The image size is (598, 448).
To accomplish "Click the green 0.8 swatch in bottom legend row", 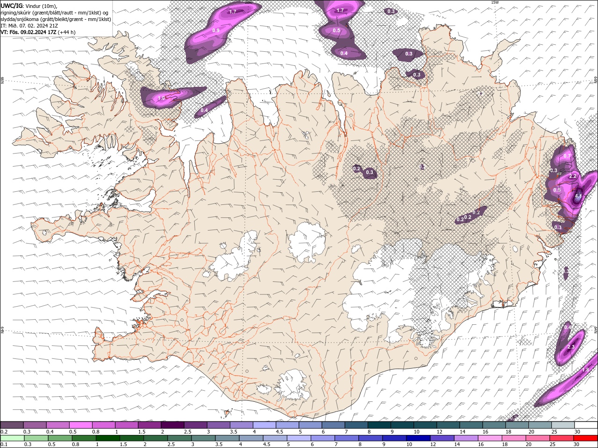I will [x=84, y=438].
